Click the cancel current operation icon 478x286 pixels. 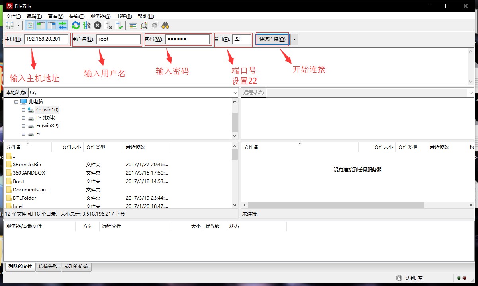point(98,25)
